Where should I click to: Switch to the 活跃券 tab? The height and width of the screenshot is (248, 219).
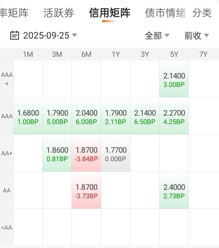pos(59,13)
